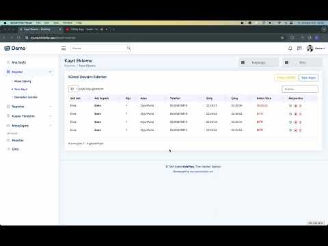Viewport: 328px width, 246px height.
Task: Click last red action icon in 00:00:00 row
Action: (x=300, y=106)
